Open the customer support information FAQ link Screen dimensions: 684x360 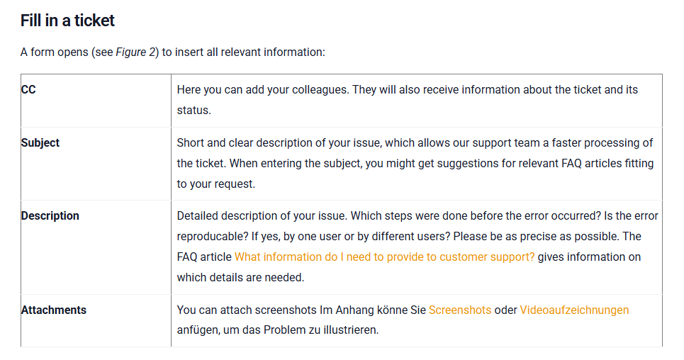[384, 257]
